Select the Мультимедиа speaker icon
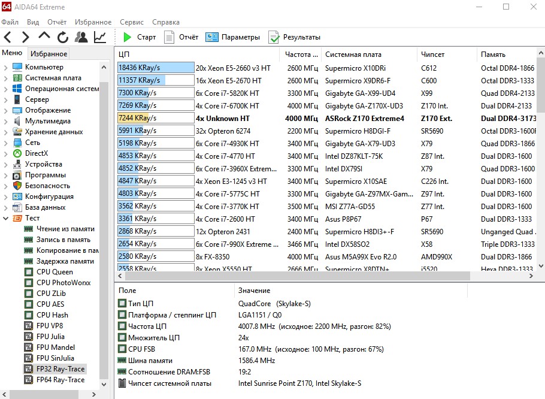Screen dimensions: 545x399 17,121
